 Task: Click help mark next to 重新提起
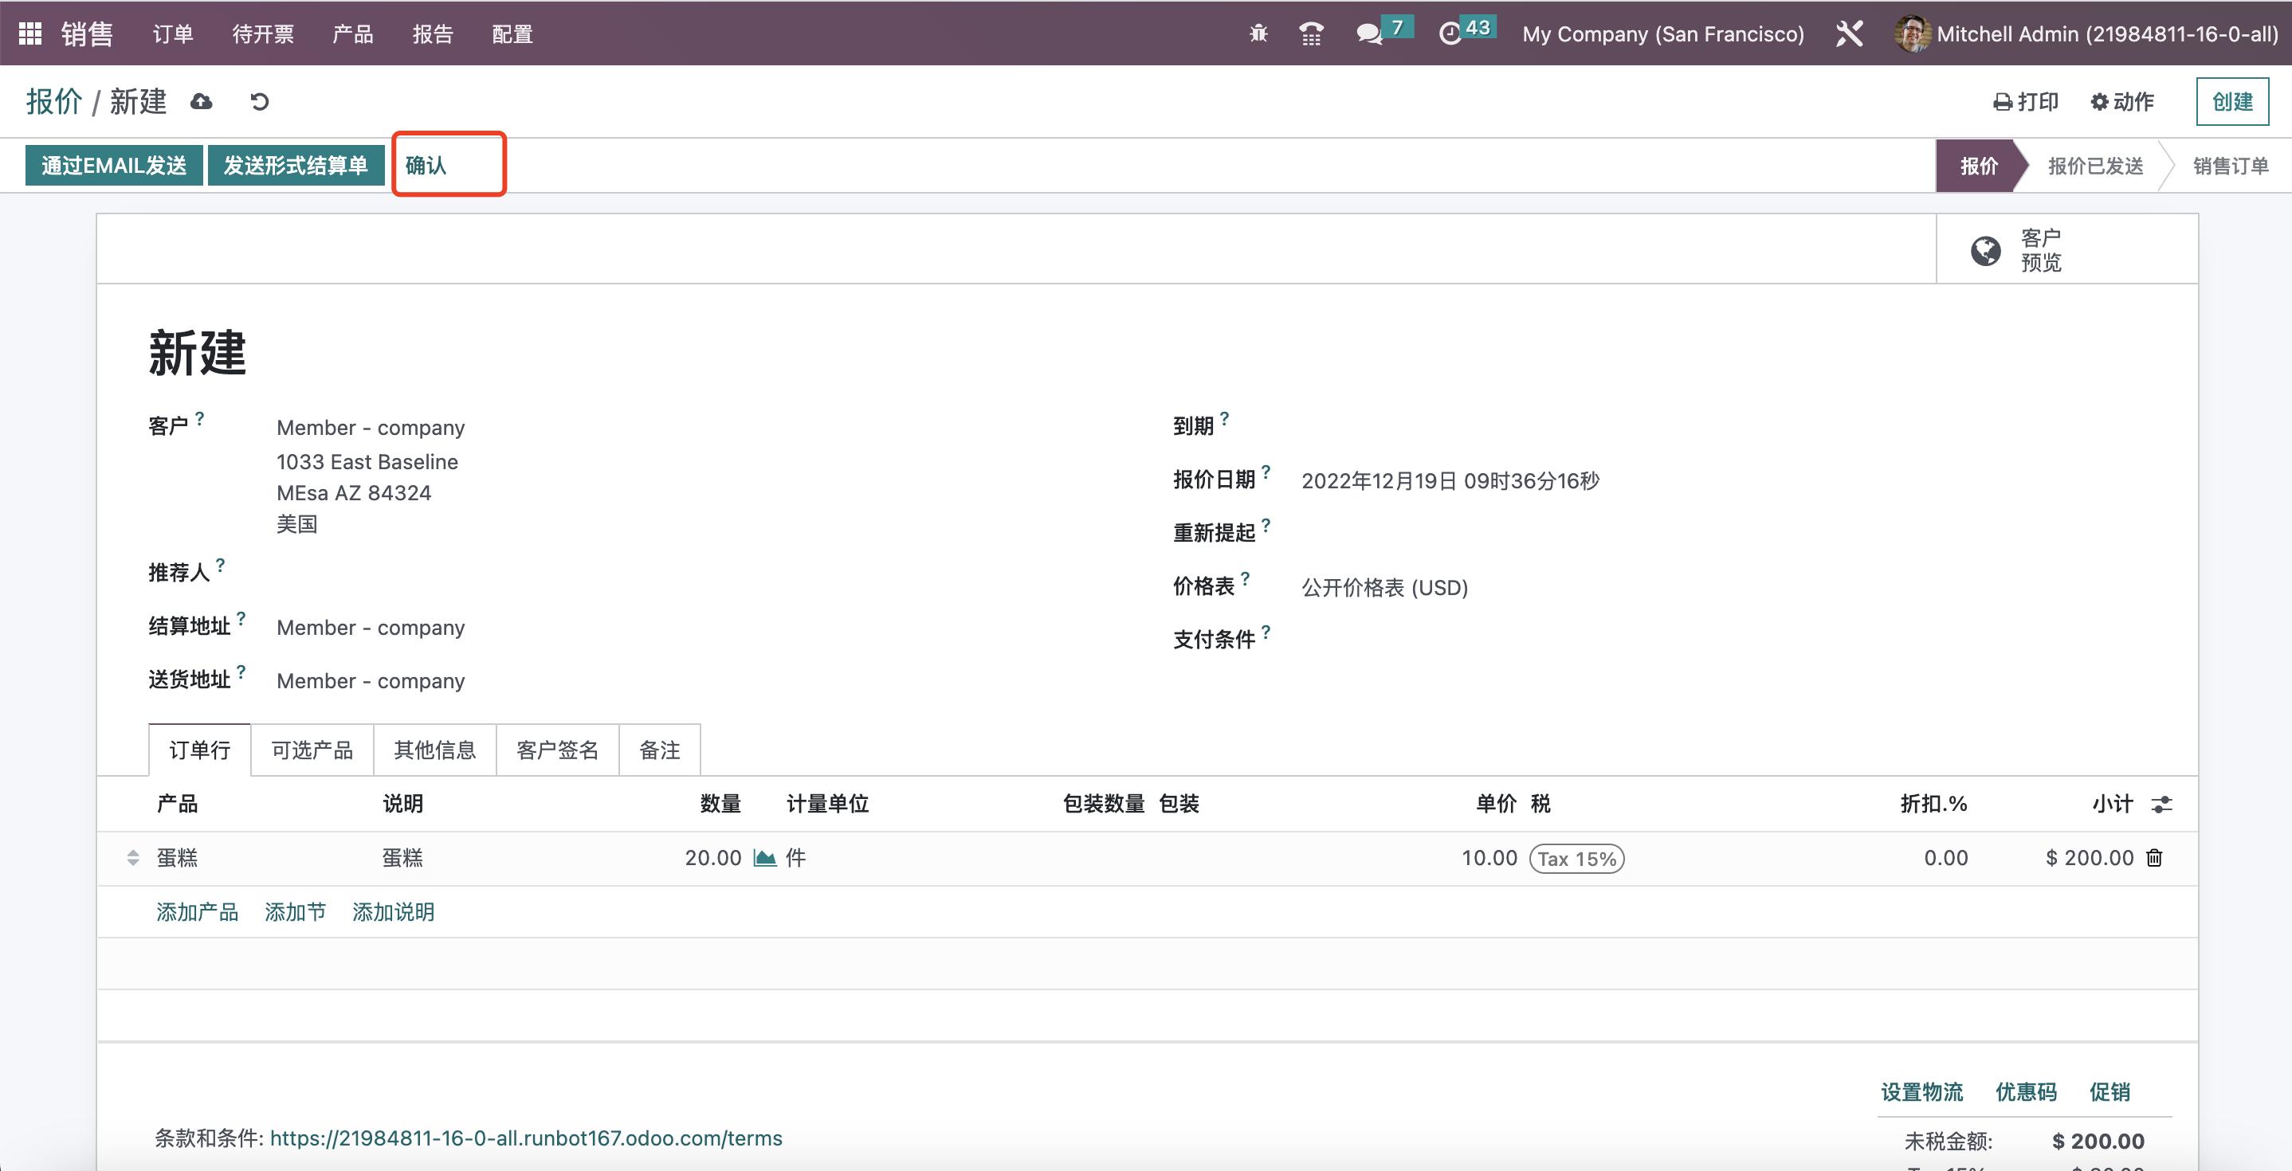pyautogui.click(x=1266, y=525)
